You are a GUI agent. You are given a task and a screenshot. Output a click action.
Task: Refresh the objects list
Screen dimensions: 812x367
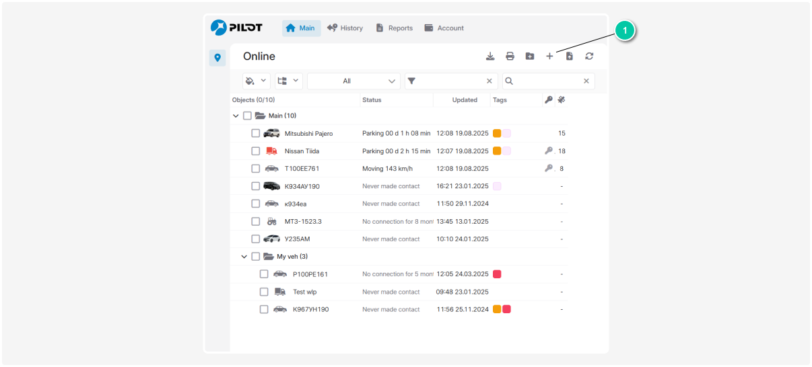coord(589,56)
